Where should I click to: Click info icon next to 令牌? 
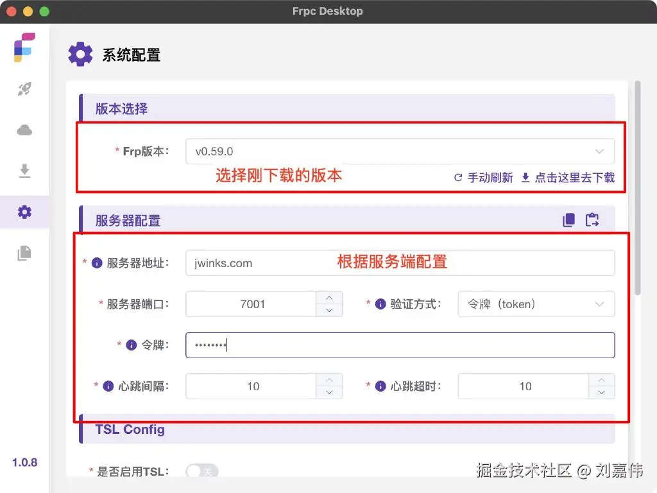tap(131, 345)
